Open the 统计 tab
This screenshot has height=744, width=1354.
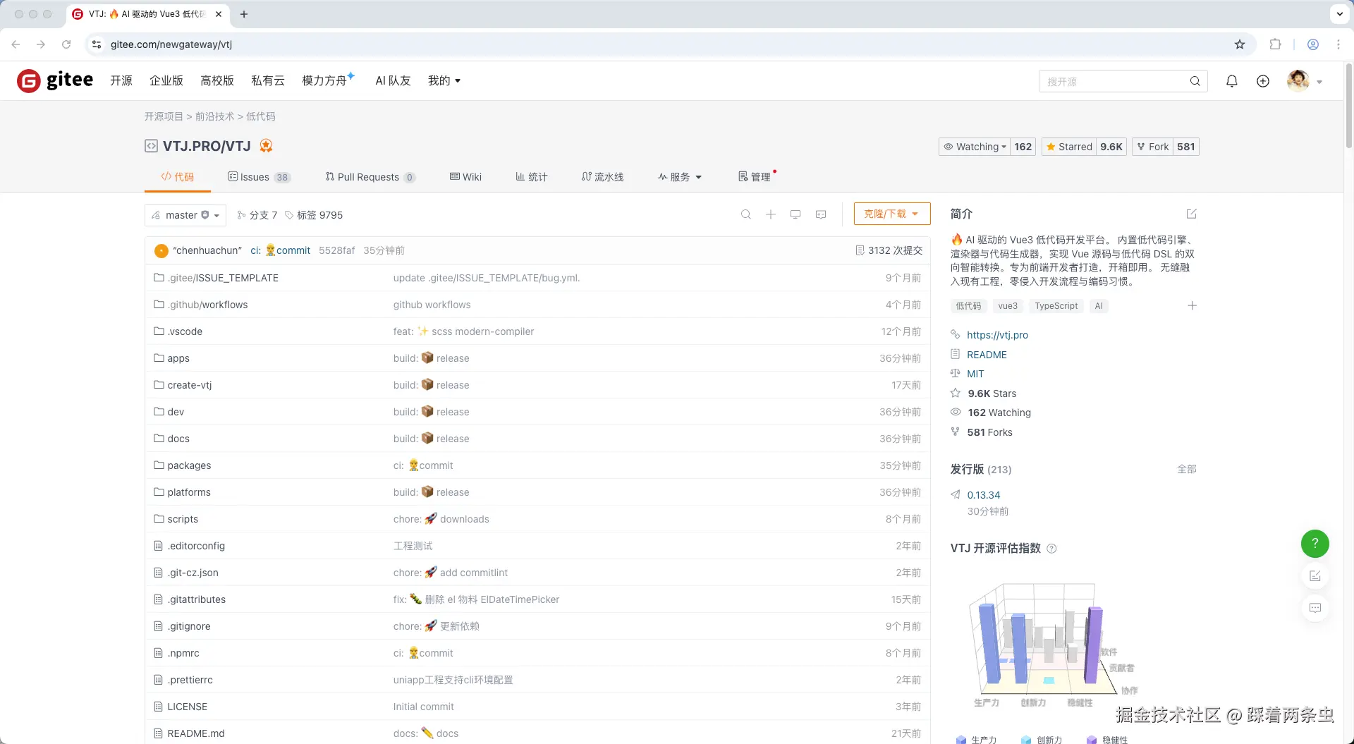coord(532,177)
